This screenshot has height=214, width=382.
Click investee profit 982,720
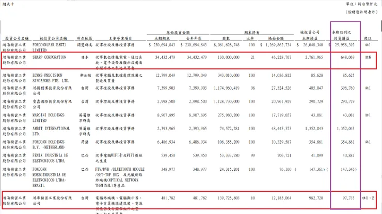click(x=316, y=198)
